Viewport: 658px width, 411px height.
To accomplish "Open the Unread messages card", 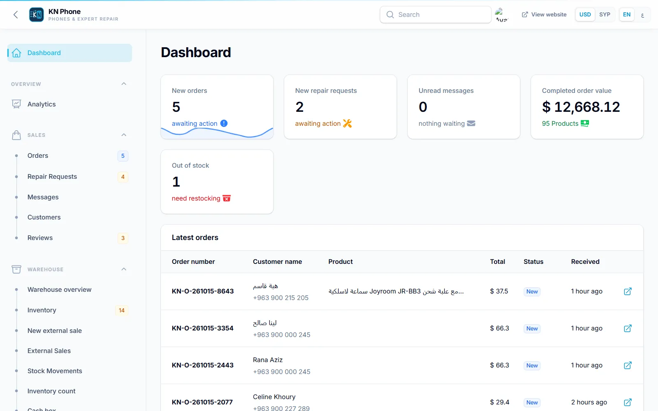I will point(464,107).
